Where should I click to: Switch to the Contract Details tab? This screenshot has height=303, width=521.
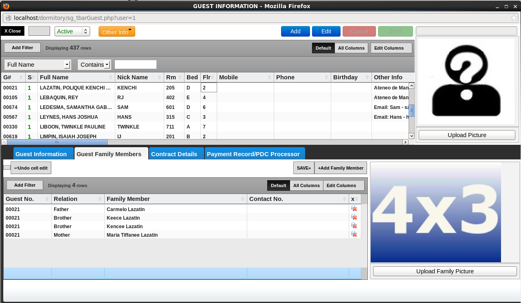(174, 154)
